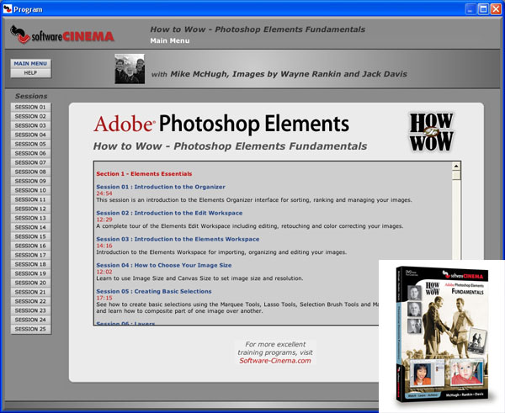Image resolution: width=505 pixels, height=413 pixels.
Task: Select SESSION 24 in the sidebar
Action: [x=30, y=320]
